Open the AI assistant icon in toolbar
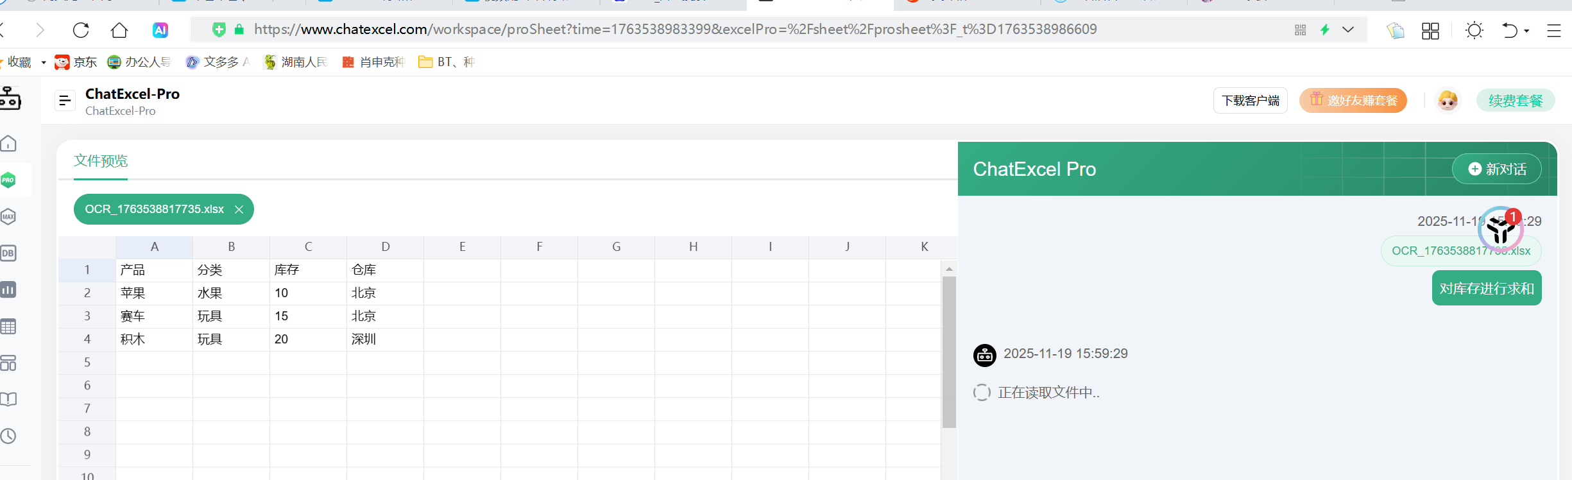Viewport: 1572px width, 480px height. pos(160,30)
